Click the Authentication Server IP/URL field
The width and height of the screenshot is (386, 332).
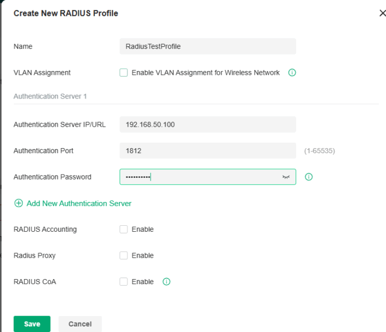pyautogui.click(x=207, y=124)
